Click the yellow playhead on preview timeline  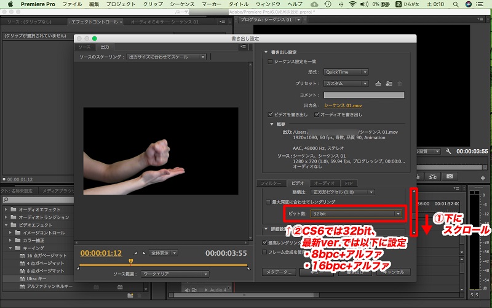(x=130, y=261)
